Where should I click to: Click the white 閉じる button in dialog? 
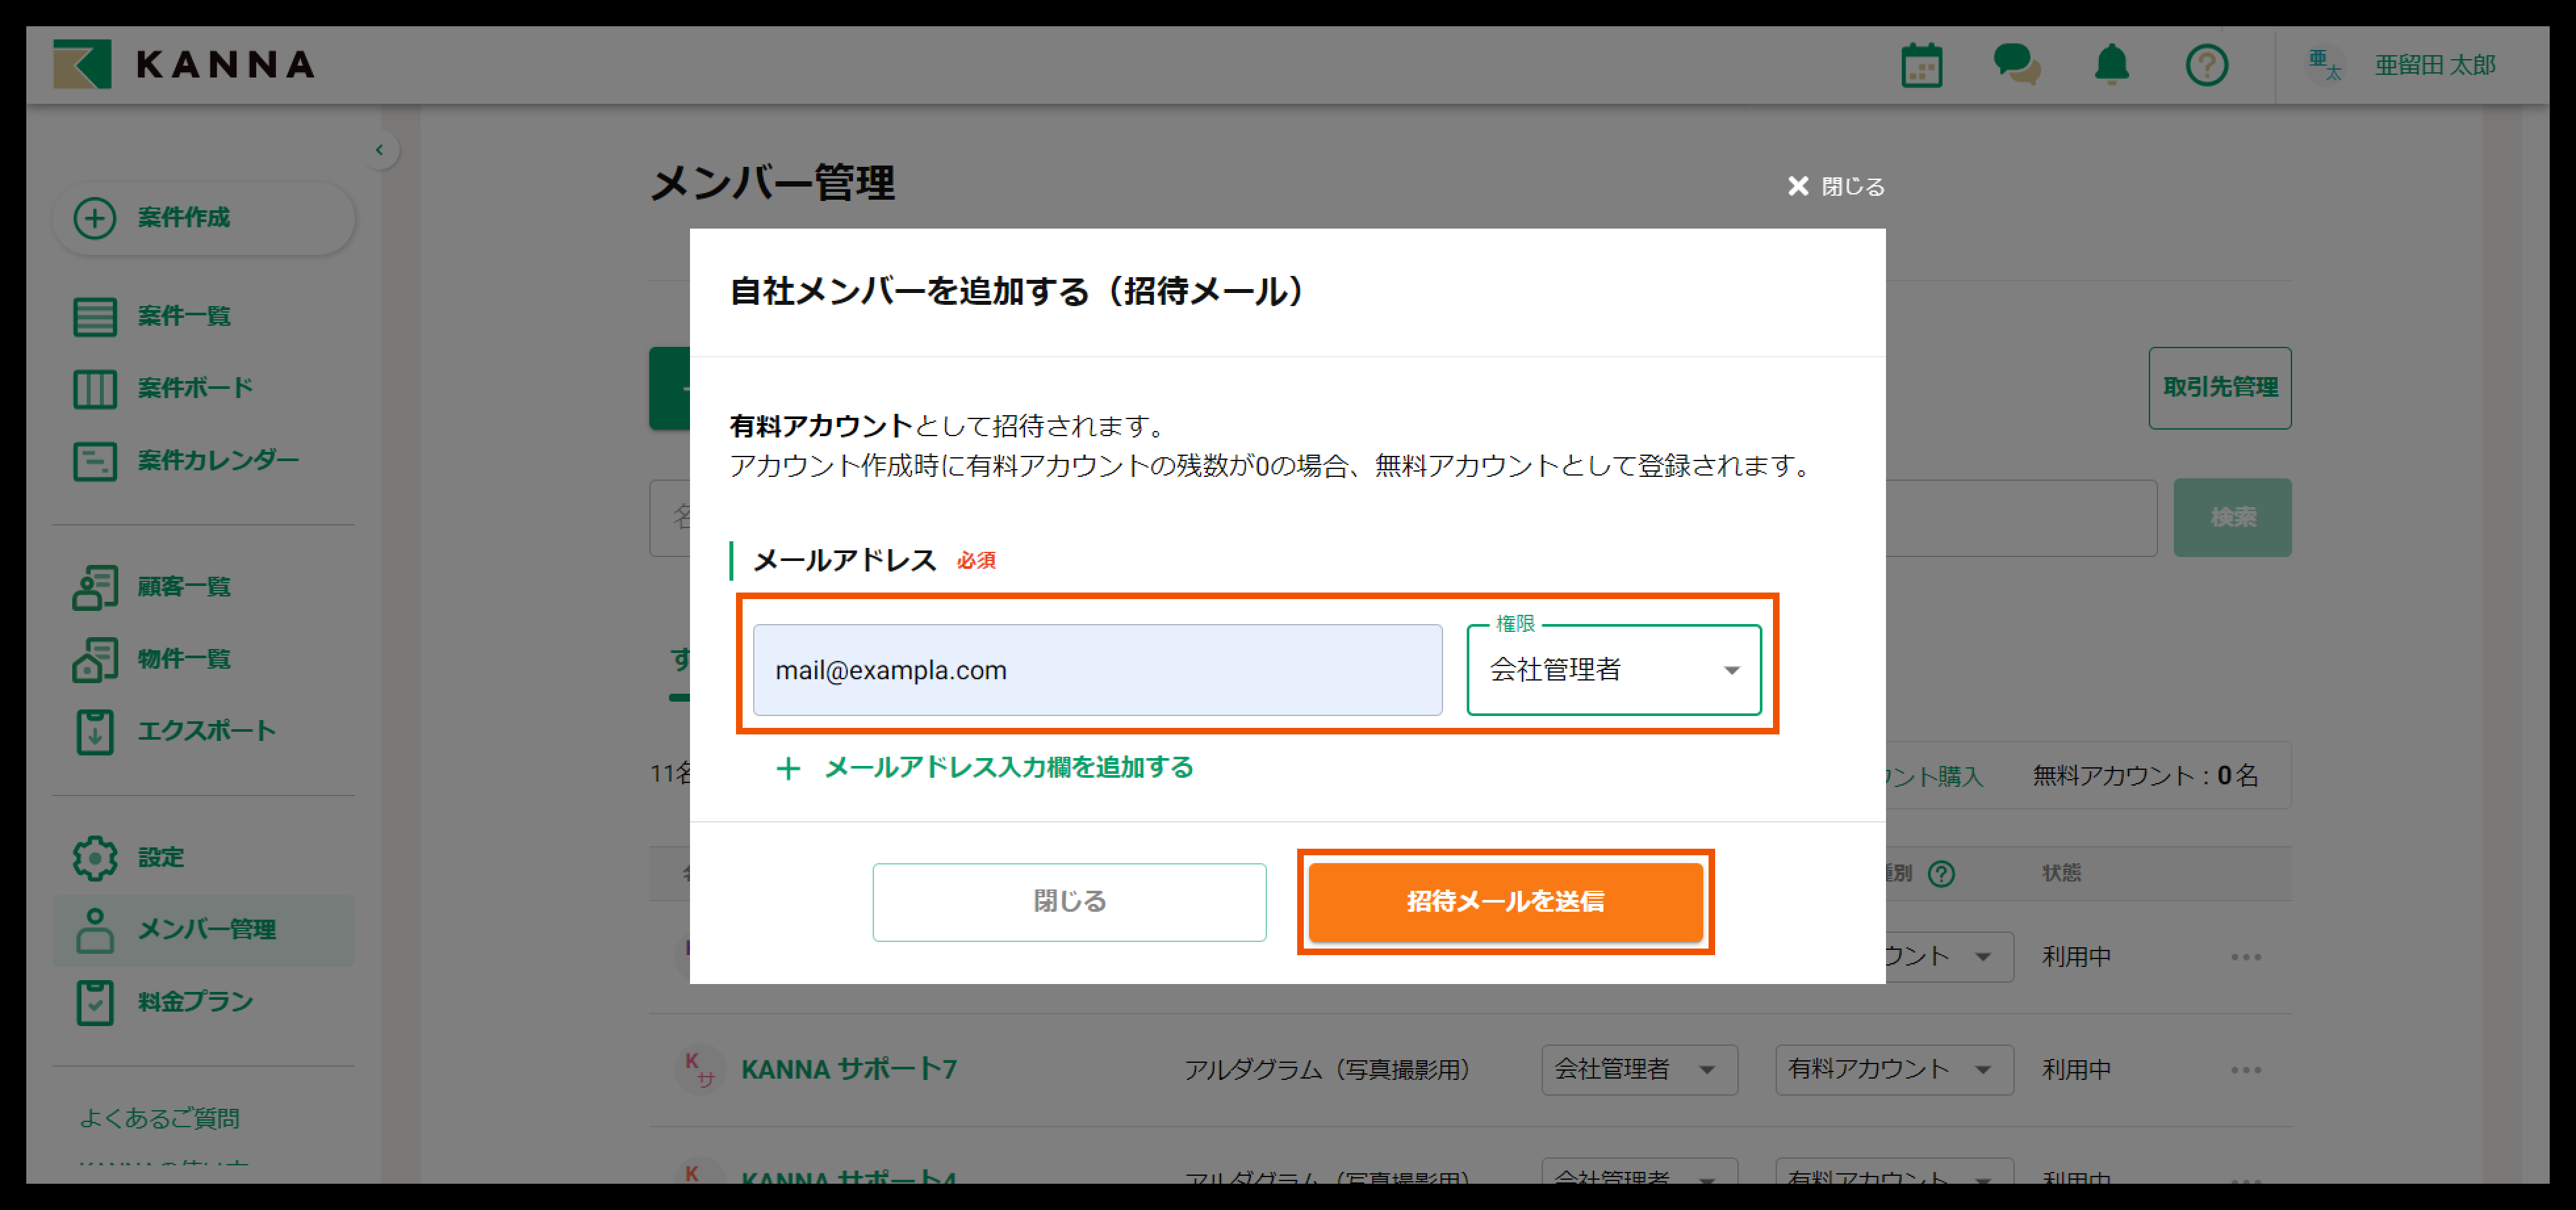(1069, 901)
